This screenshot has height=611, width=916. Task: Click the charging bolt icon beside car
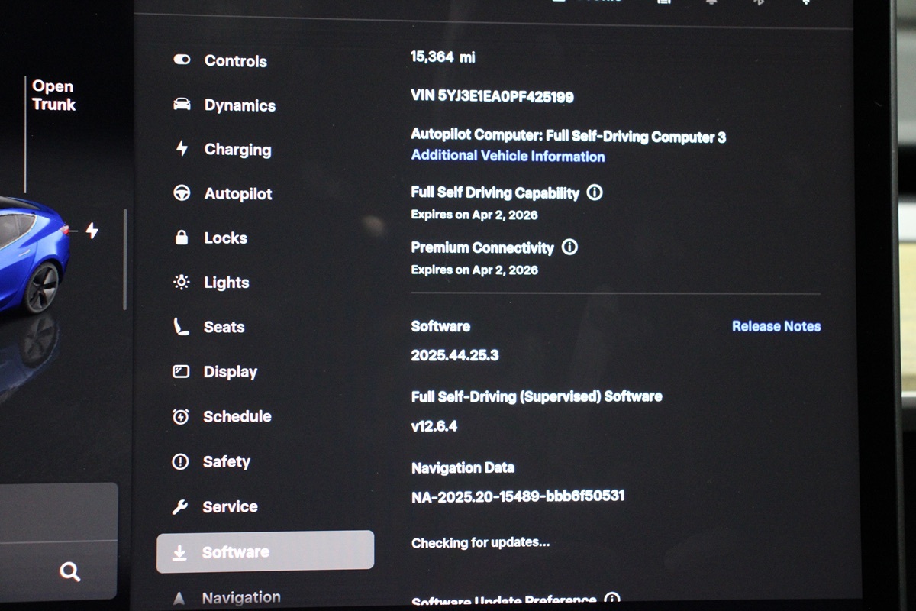pyautogui.click(x=92, y=231)
